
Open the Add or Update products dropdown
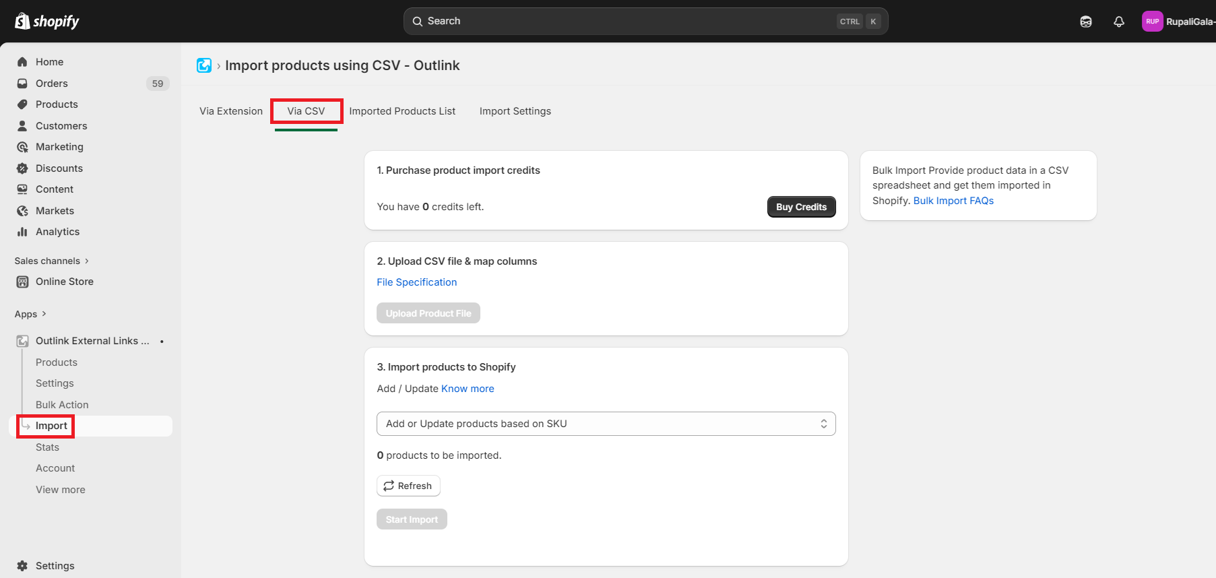coord(606,424)
